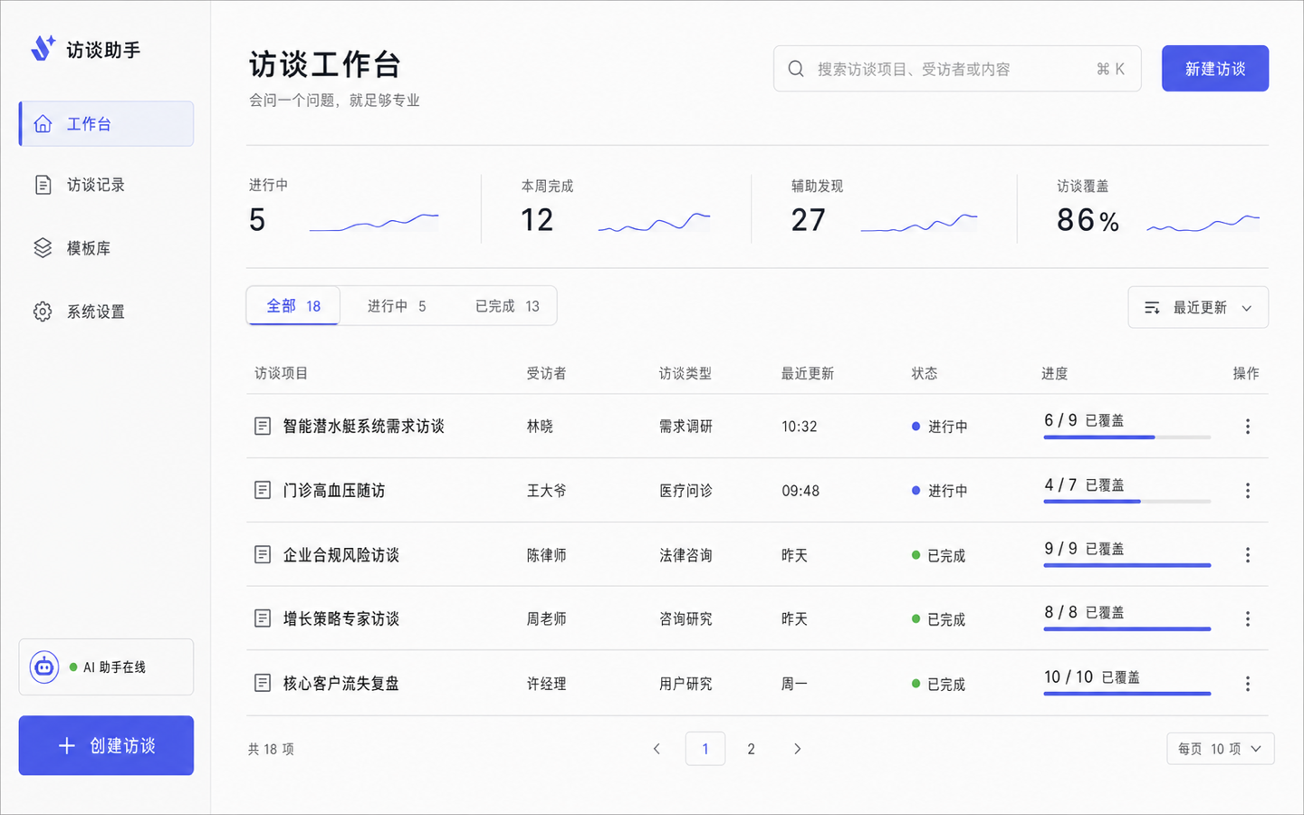Go to previous page arrow
This screenshot has height=815, width=1304.
pyautogui.click(x=657, y=749)
